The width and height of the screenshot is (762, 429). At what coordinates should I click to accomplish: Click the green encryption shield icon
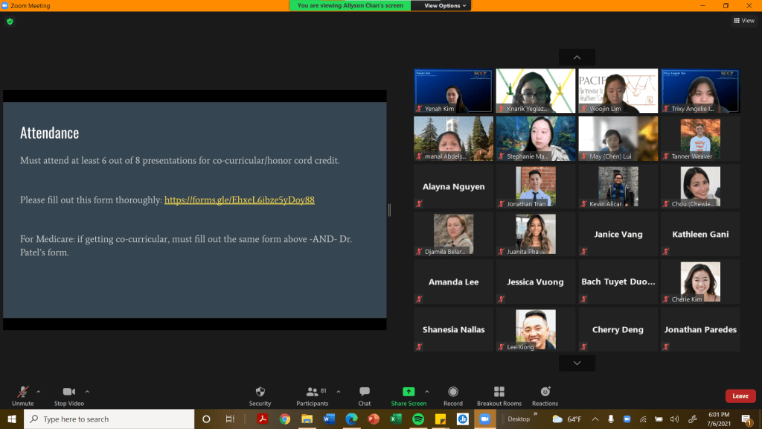(10, 22)
